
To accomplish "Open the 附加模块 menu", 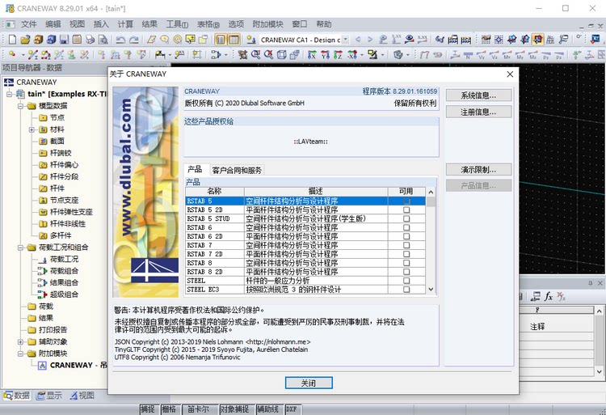I will [267, 24].
